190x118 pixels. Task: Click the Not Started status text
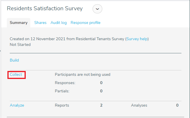pyautogui.click(x=20, y=45)
